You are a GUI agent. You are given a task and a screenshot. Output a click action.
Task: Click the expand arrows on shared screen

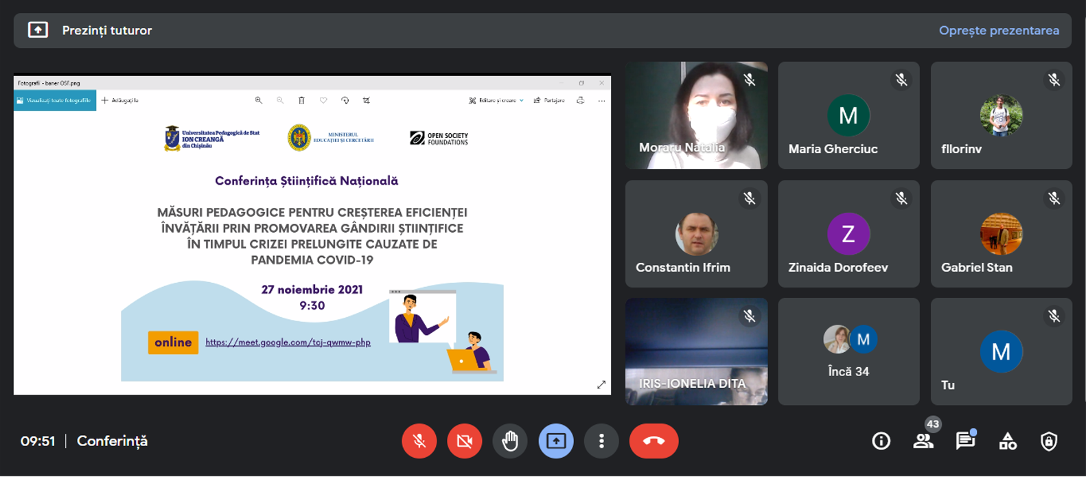[x=601, y=384]
